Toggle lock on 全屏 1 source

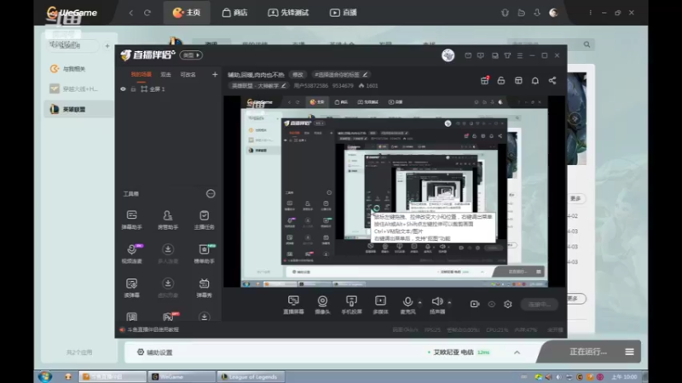pos(133,89)
